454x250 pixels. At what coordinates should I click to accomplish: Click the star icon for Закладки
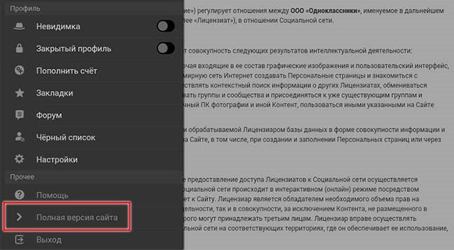coord(19,93)
